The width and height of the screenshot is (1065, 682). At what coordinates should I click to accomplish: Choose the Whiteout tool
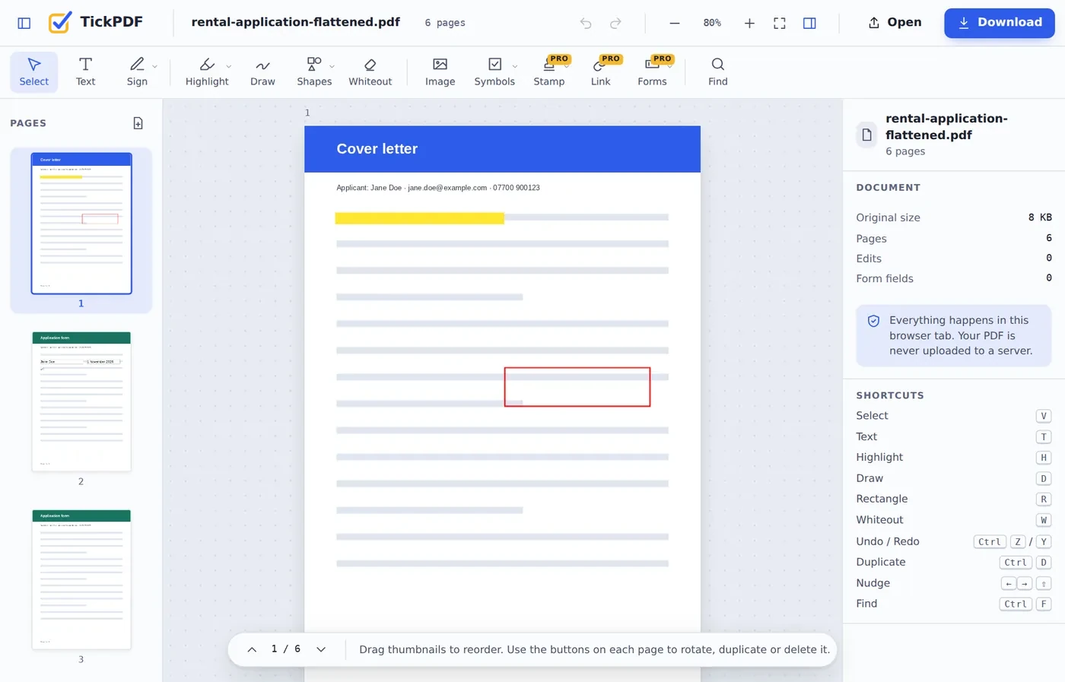click(370, 71)
